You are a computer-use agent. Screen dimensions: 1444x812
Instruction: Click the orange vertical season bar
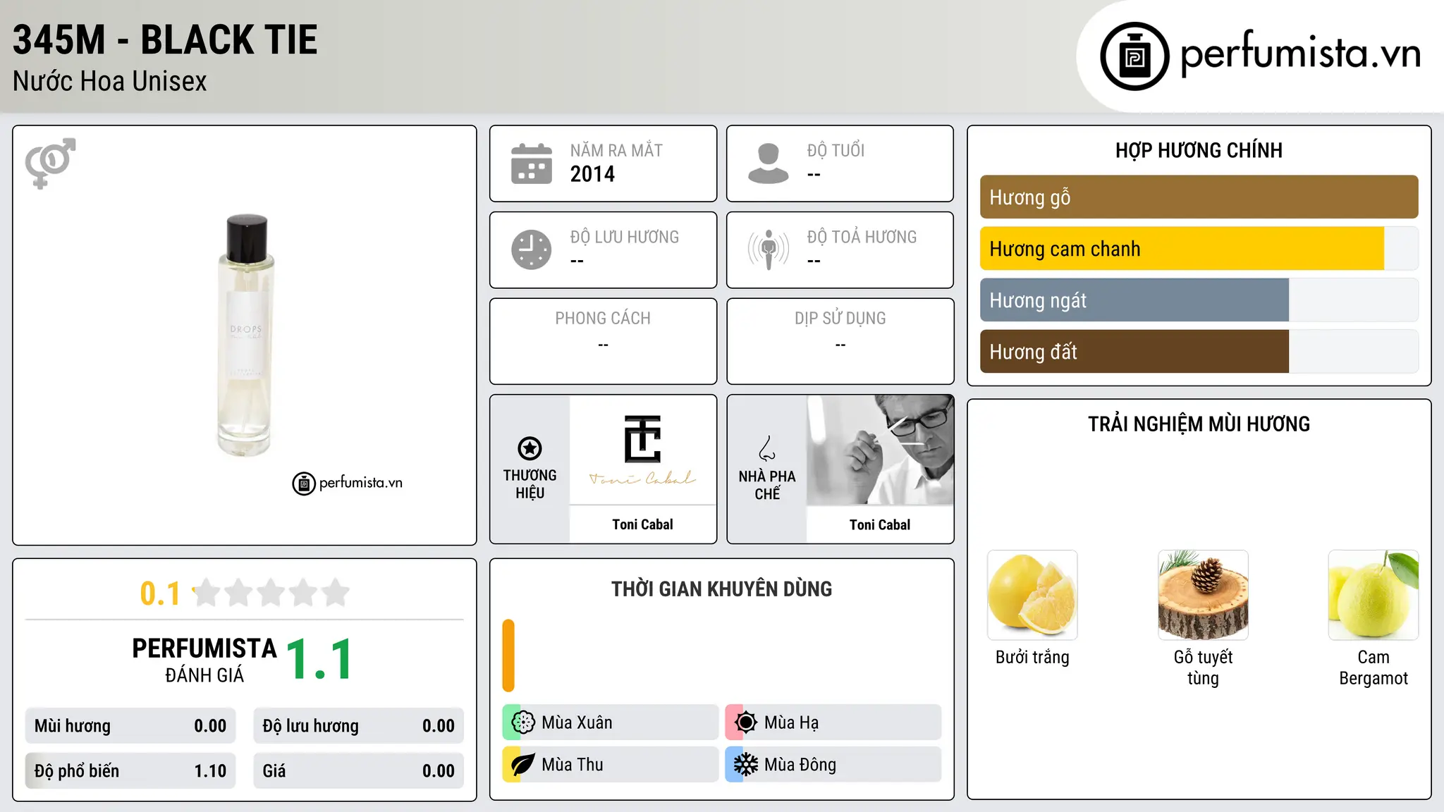click(x=508, y=656)
